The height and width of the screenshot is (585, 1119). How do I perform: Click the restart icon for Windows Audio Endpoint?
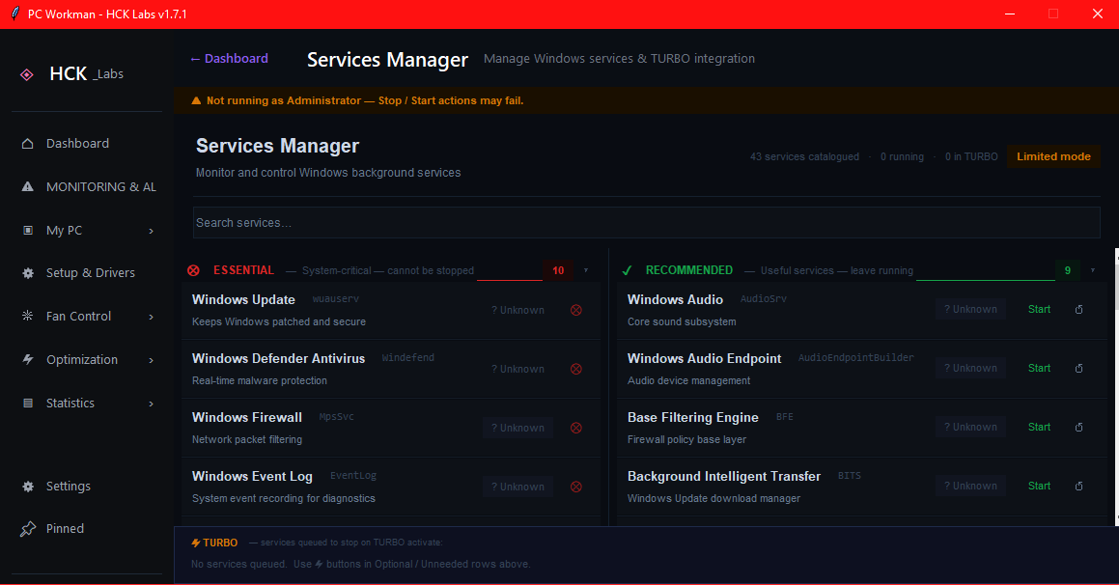(1079, 368)
